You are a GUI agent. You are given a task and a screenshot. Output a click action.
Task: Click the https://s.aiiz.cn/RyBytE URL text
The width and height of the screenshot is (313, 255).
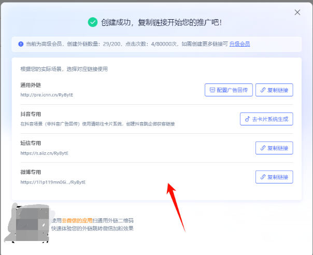tap(45, 153)
